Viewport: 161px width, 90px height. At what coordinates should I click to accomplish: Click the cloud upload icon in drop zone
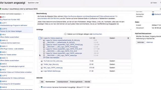[x=65, y=34]
